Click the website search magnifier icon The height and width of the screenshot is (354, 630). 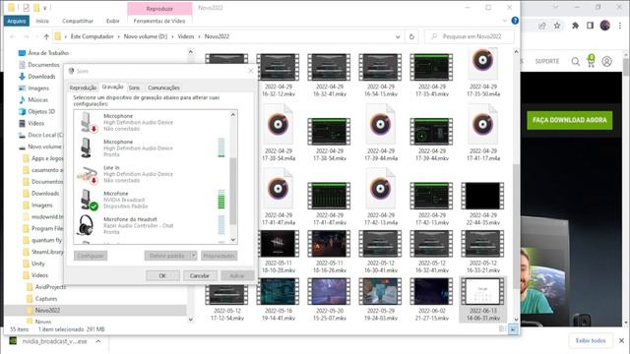click(x=575, y=61)
